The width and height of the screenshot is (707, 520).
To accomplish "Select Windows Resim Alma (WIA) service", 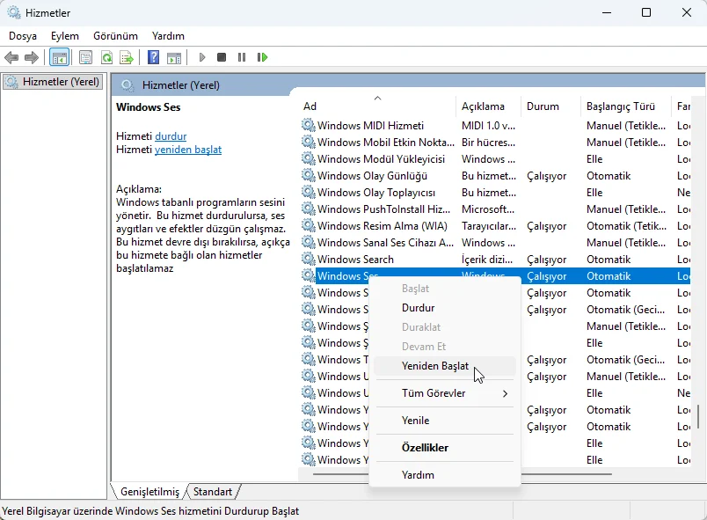I will [495, 225].
